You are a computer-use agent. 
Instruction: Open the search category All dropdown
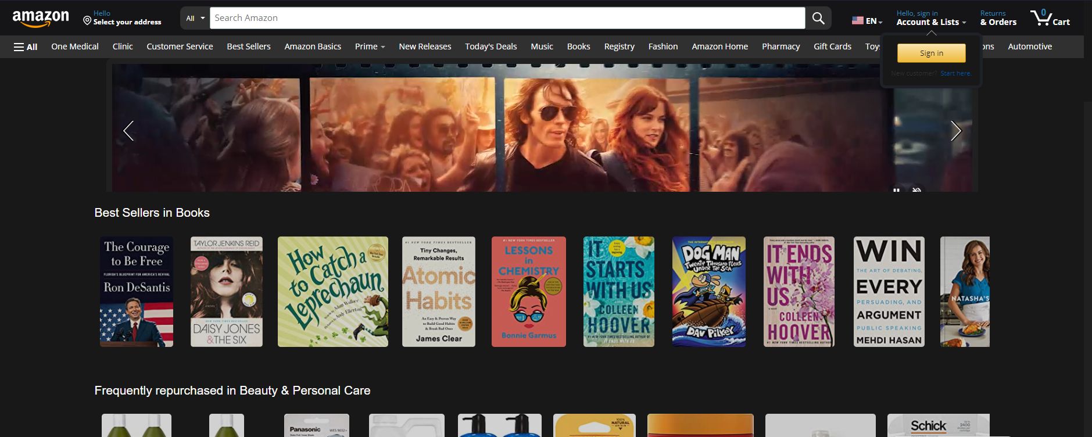tap(195, 18)
